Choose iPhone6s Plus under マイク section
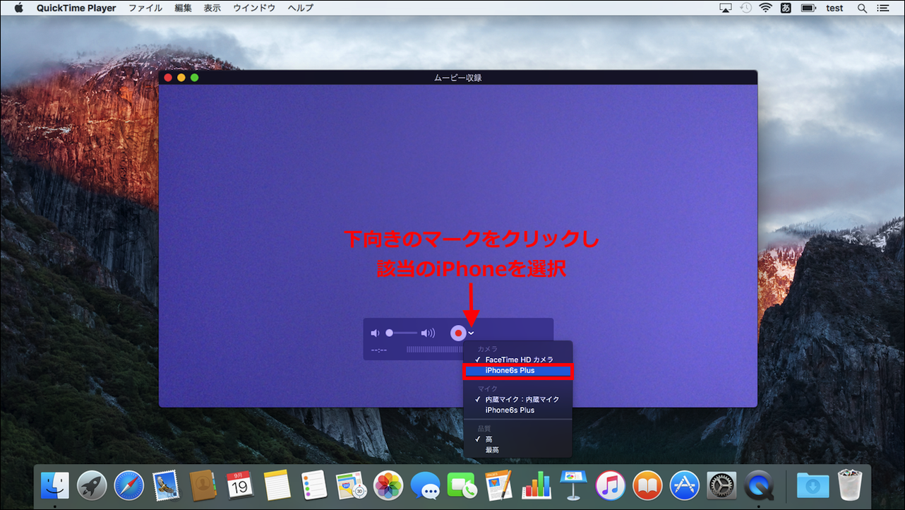The width and height of the screenshot is (905, 510). pos(517,410)
